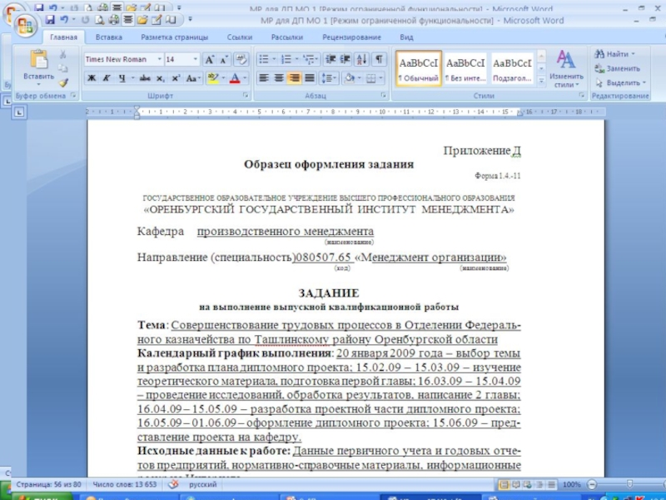Image resolution: width=666 pixels, height=500 pixels.
Task: Click the numbered list icon
Action: pos(286,59)
